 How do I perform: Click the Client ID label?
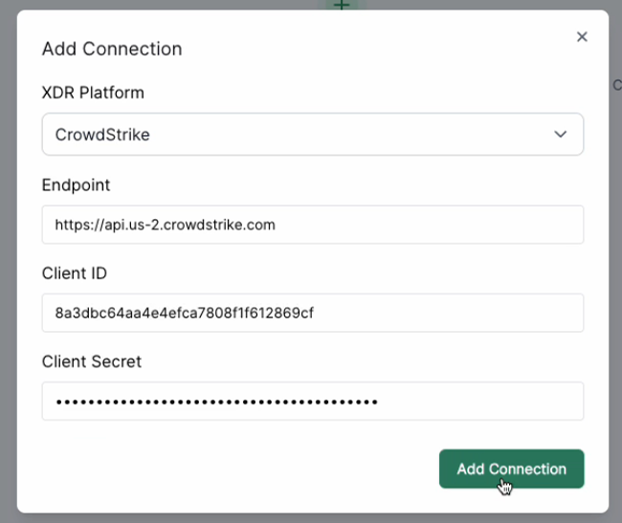(75, 273)
